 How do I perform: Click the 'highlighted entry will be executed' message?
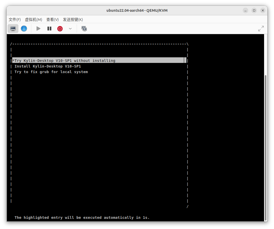pyautogui.click(x=82, y=218)
